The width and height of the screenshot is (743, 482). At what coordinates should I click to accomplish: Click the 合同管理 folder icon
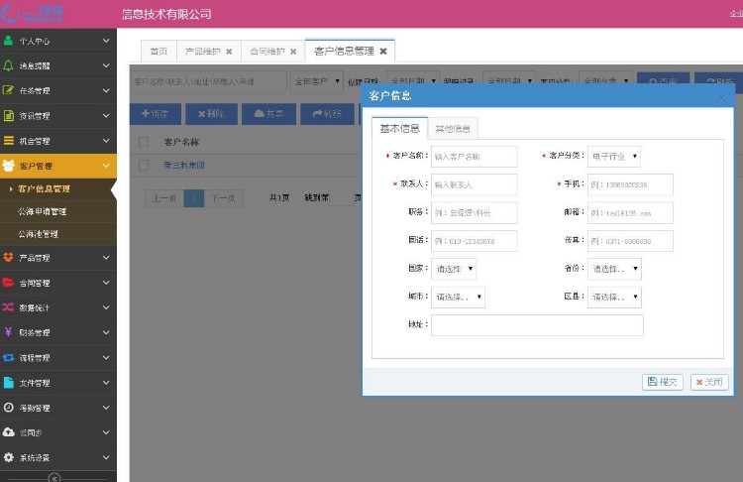pos(8,283)
